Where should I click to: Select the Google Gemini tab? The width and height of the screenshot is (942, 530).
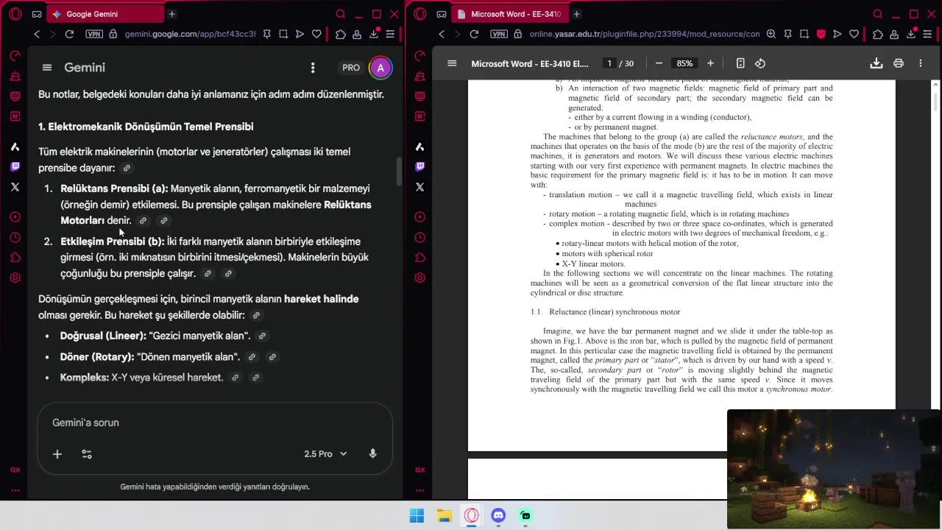(x=105, y=14)
